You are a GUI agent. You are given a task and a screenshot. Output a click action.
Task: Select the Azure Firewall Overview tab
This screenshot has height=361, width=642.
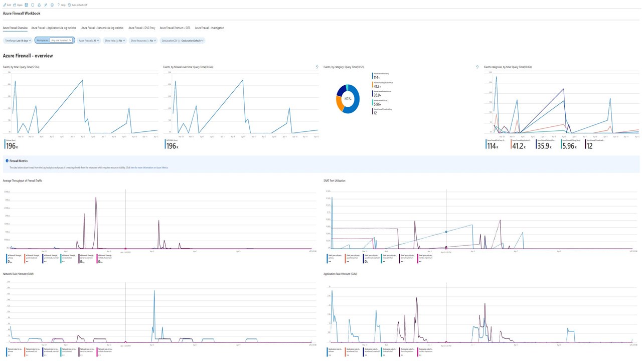pyautogui.click(x=15, y=28)
